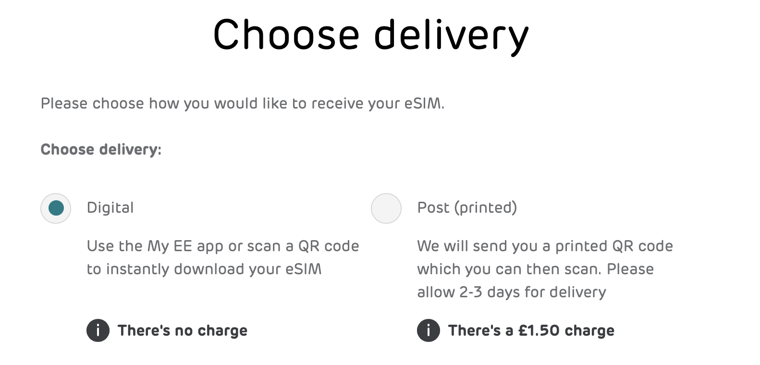Click the Choose delivery page heading
Viewport: 760px width, 365px height.
point(371,36)
